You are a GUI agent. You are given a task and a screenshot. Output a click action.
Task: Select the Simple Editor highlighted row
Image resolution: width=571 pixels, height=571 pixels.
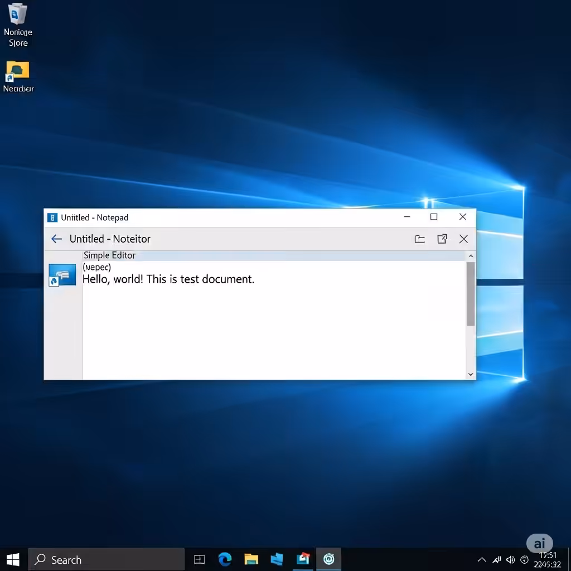click(x=274, y=255)
